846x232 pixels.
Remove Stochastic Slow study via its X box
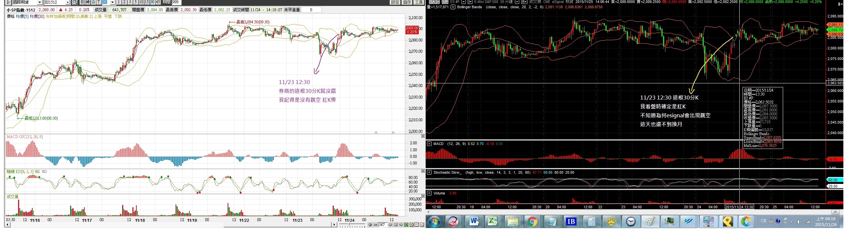tap(429, 172)
